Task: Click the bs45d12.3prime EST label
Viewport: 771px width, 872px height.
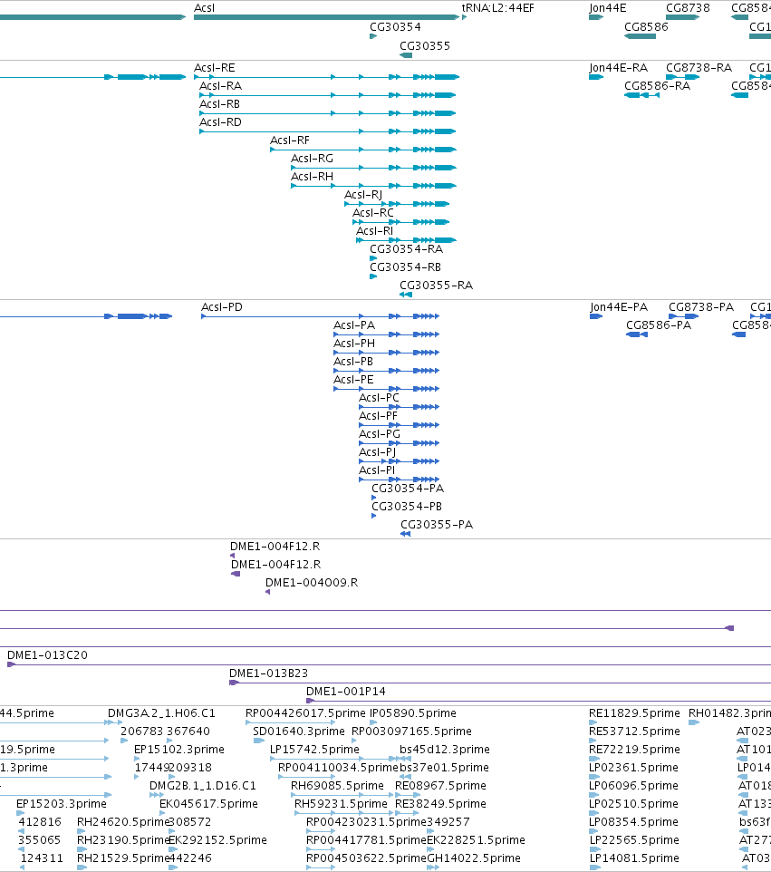Action: 445,750
